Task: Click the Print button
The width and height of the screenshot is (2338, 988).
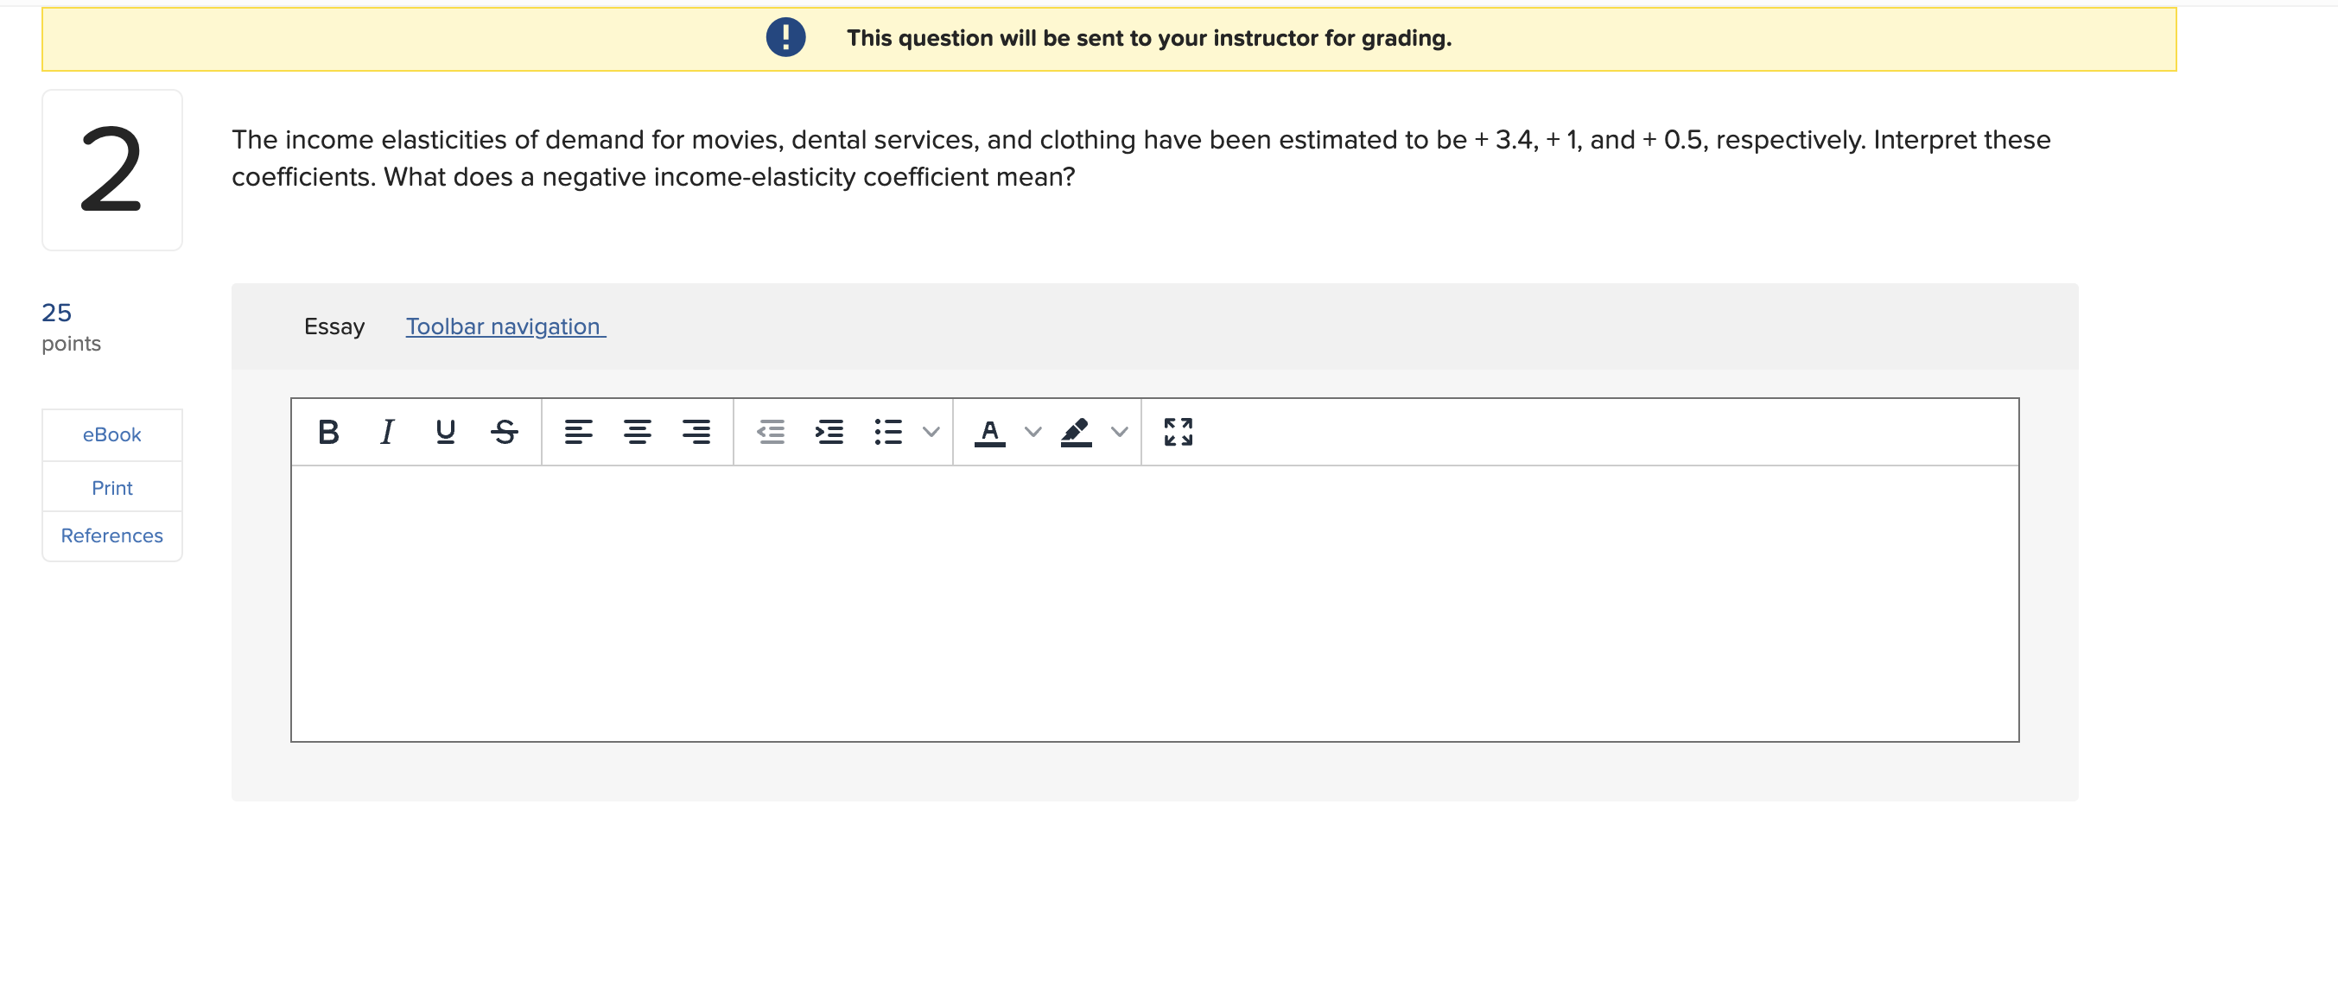Action: point(111,488)
